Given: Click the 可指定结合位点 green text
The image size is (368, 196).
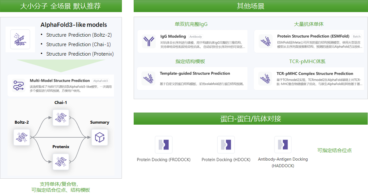Looking at the screenshot, I should click(334, 151).
